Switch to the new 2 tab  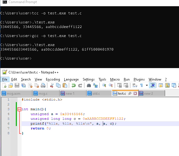(x=152, y=94)
